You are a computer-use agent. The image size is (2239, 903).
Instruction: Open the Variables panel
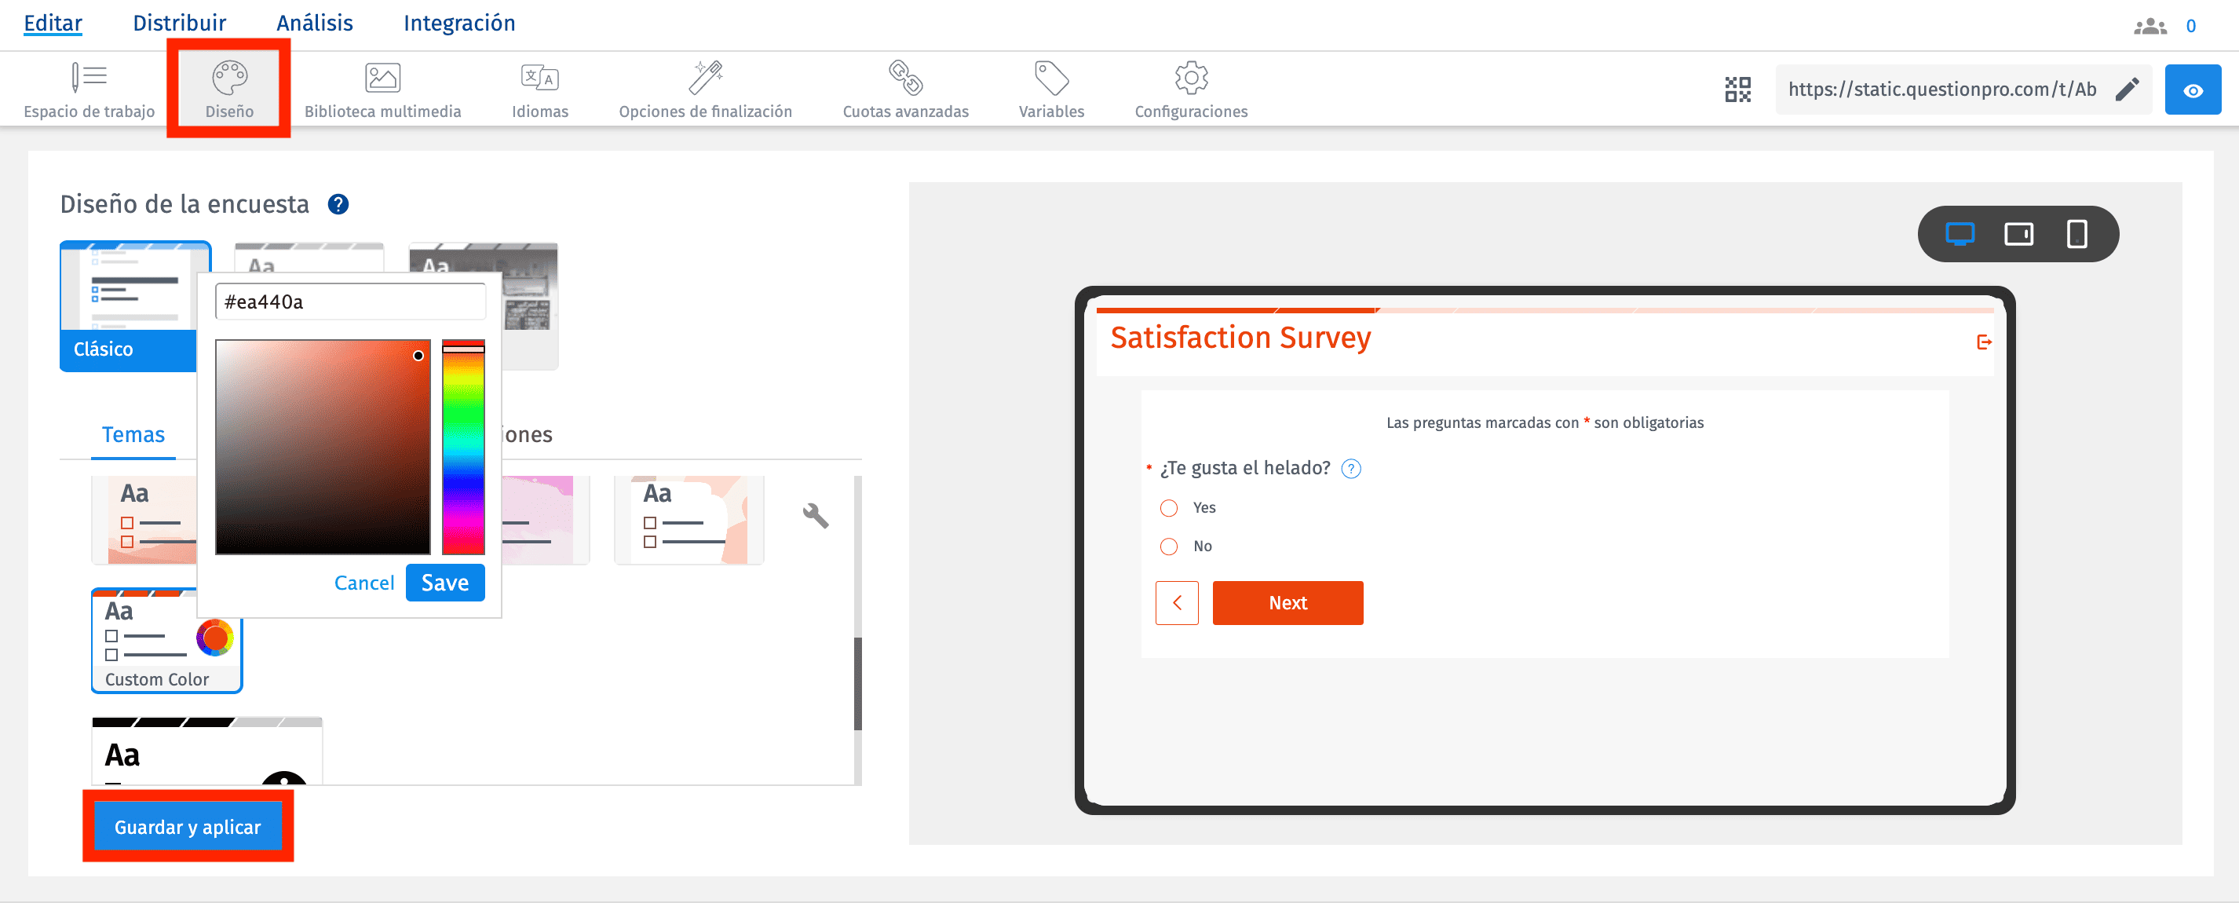click(x=1051, y=89)
